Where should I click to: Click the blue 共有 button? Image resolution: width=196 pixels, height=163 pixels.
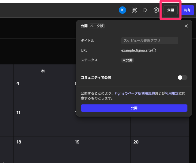(x=187, y=10)
